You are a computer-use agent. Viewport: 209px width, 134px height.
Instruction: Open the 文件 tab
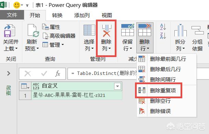12,15
